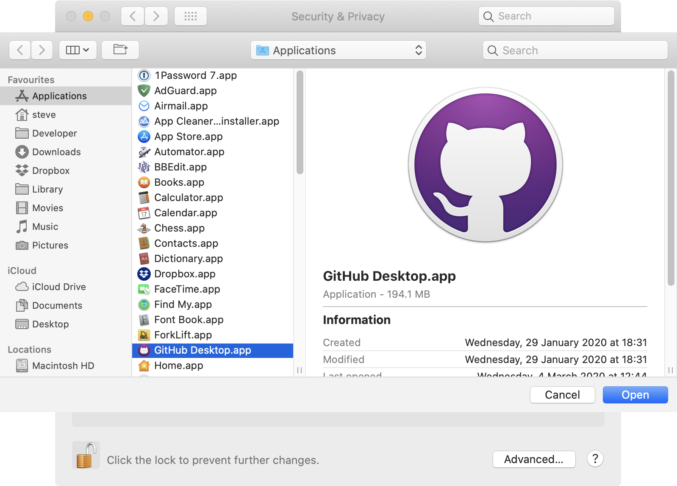Open the column view mode dropdown
677x486 pixels.
pos(78,50)
